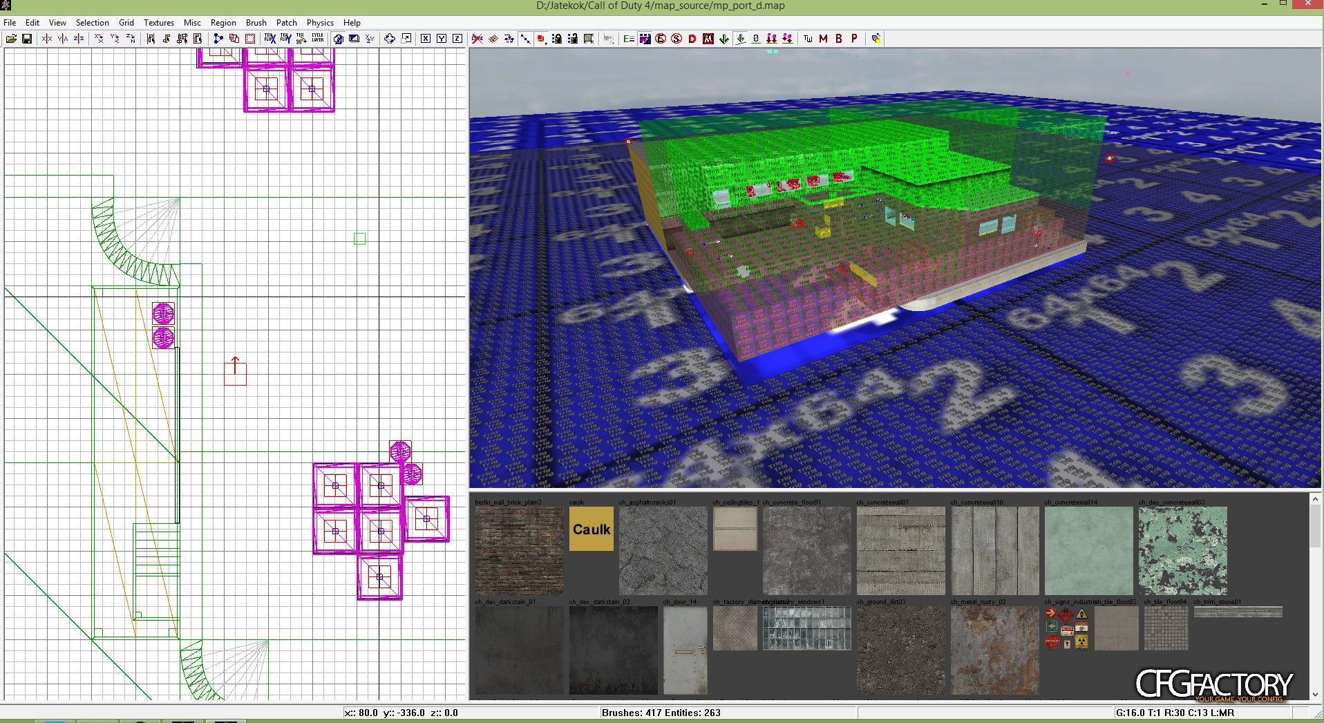
Task: Click the crossed-out Cone toolbar icon
Action: point(477,39)
